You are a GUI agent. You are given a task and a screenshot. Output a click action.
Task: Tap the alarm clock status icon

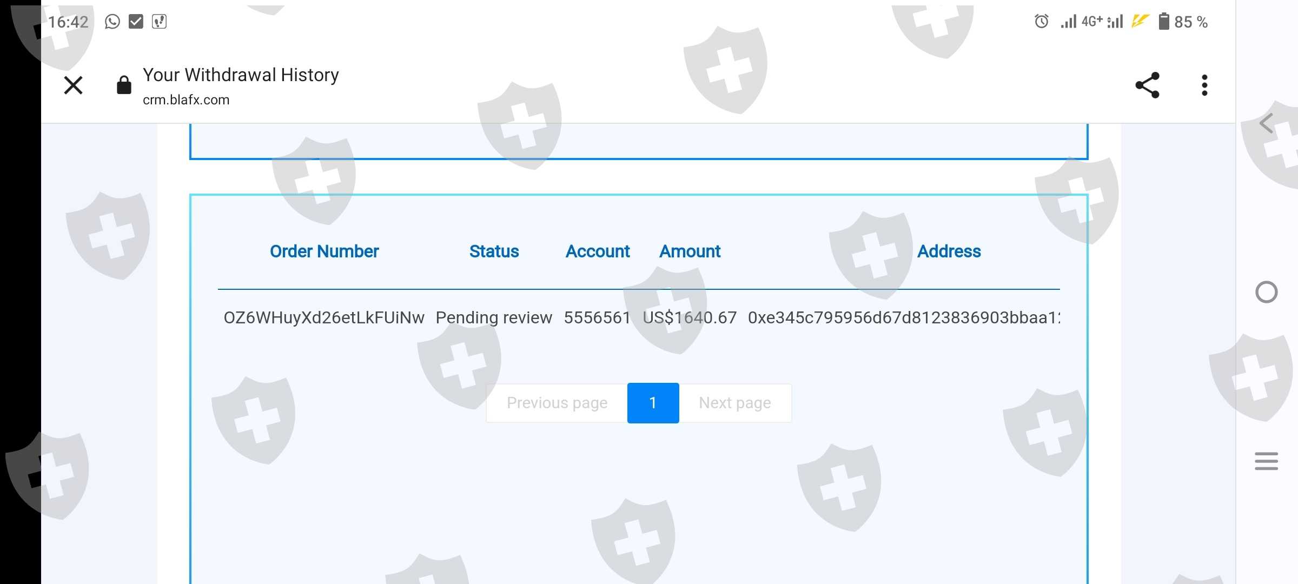(x=1042, y=22)
